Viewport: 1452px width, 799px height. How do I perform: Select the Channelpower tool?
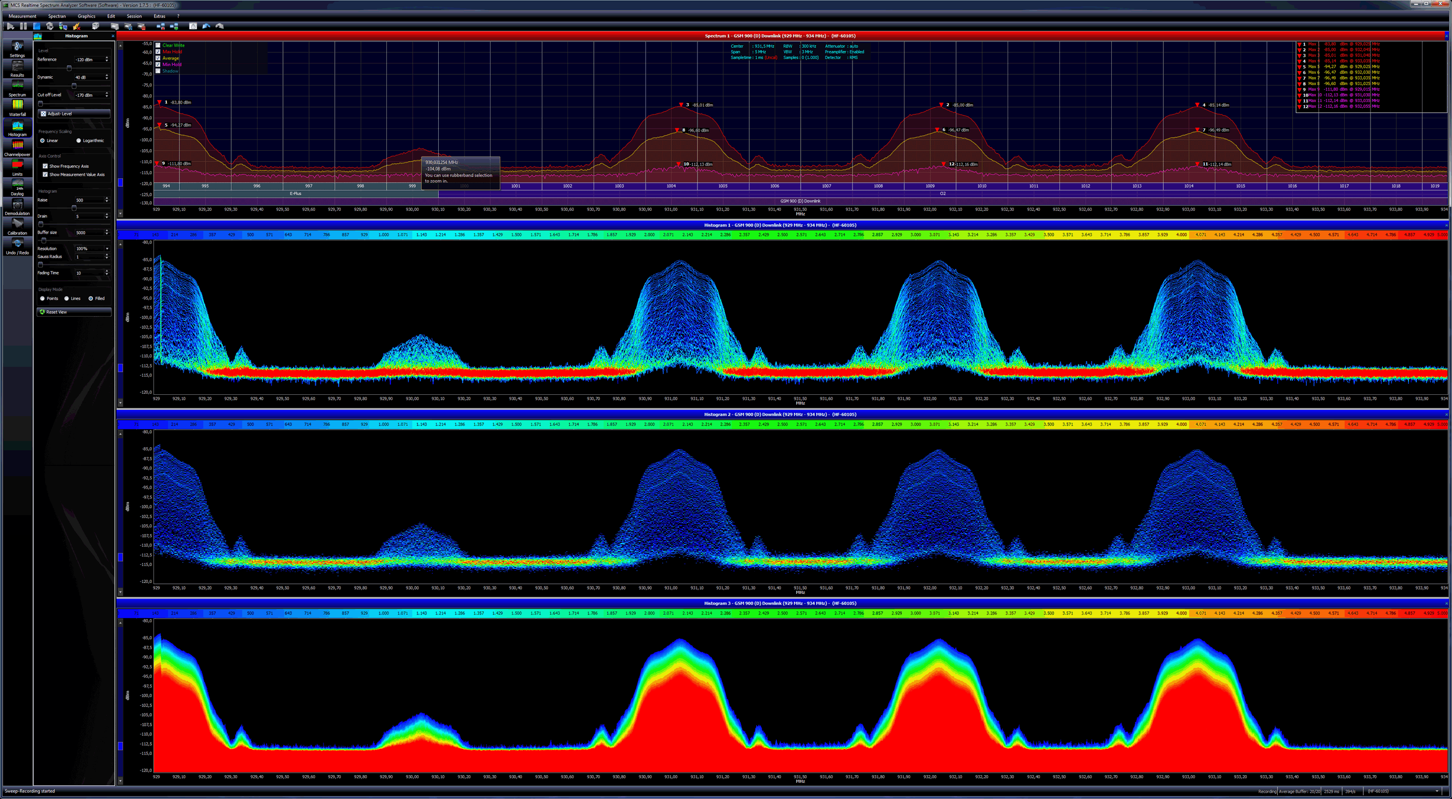coord(17,148)
